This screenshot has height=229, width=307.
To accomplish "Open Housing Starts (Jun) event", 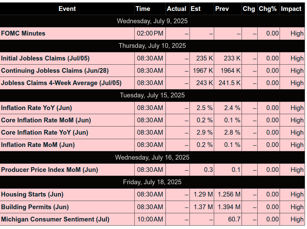I will pos(32,194).
